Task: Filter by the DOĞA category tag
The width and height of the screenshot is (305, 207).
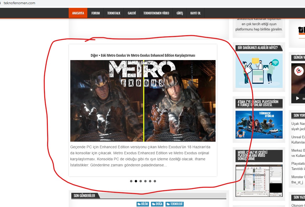Action: pyautogui.click(x=157, y=204)
